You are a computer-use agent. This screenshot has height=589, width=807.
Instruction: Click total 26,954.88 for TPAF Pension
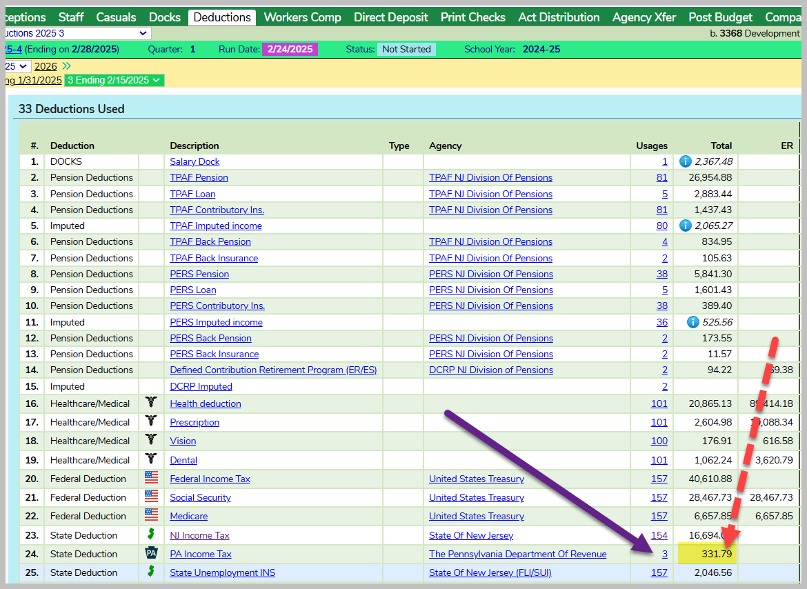710,177
